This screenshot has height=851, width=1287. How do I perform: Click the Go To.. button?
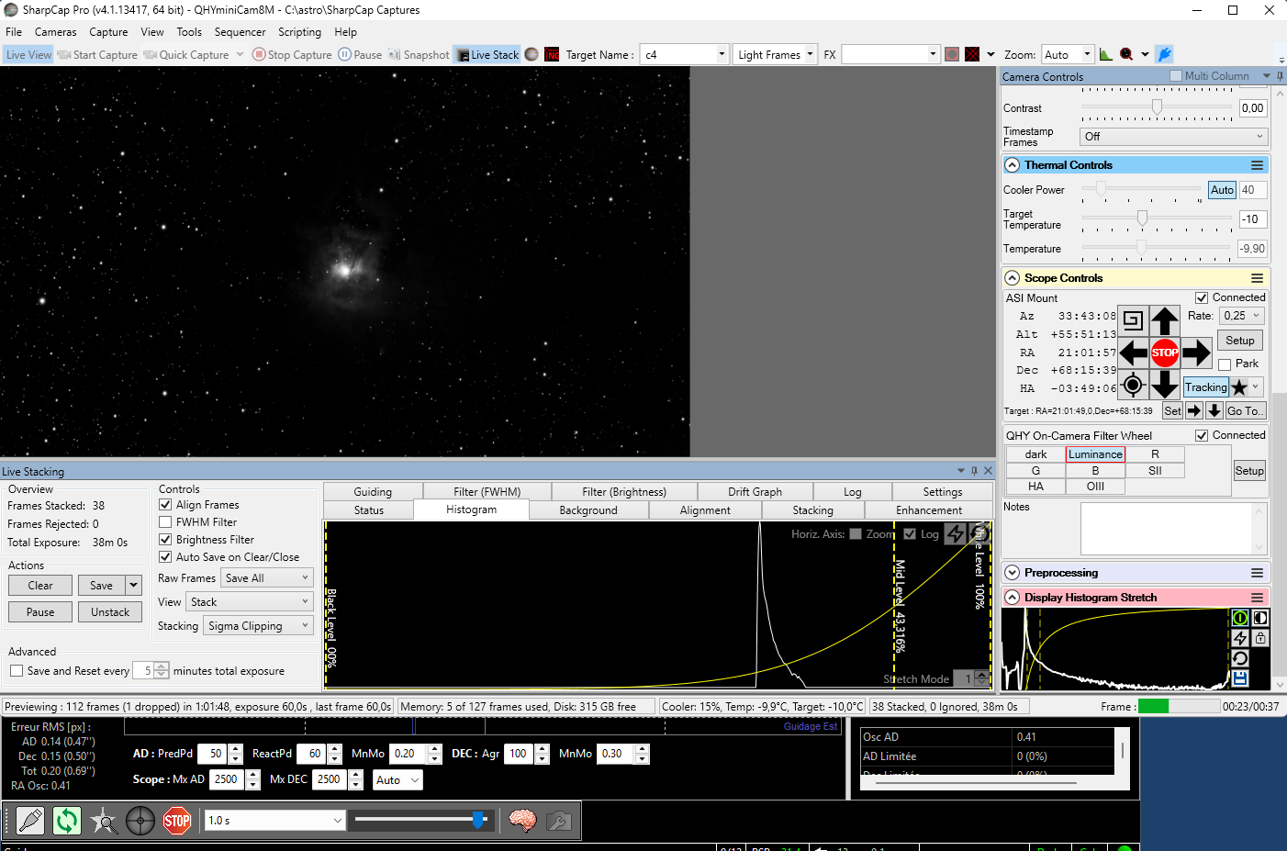[1246, 410]
